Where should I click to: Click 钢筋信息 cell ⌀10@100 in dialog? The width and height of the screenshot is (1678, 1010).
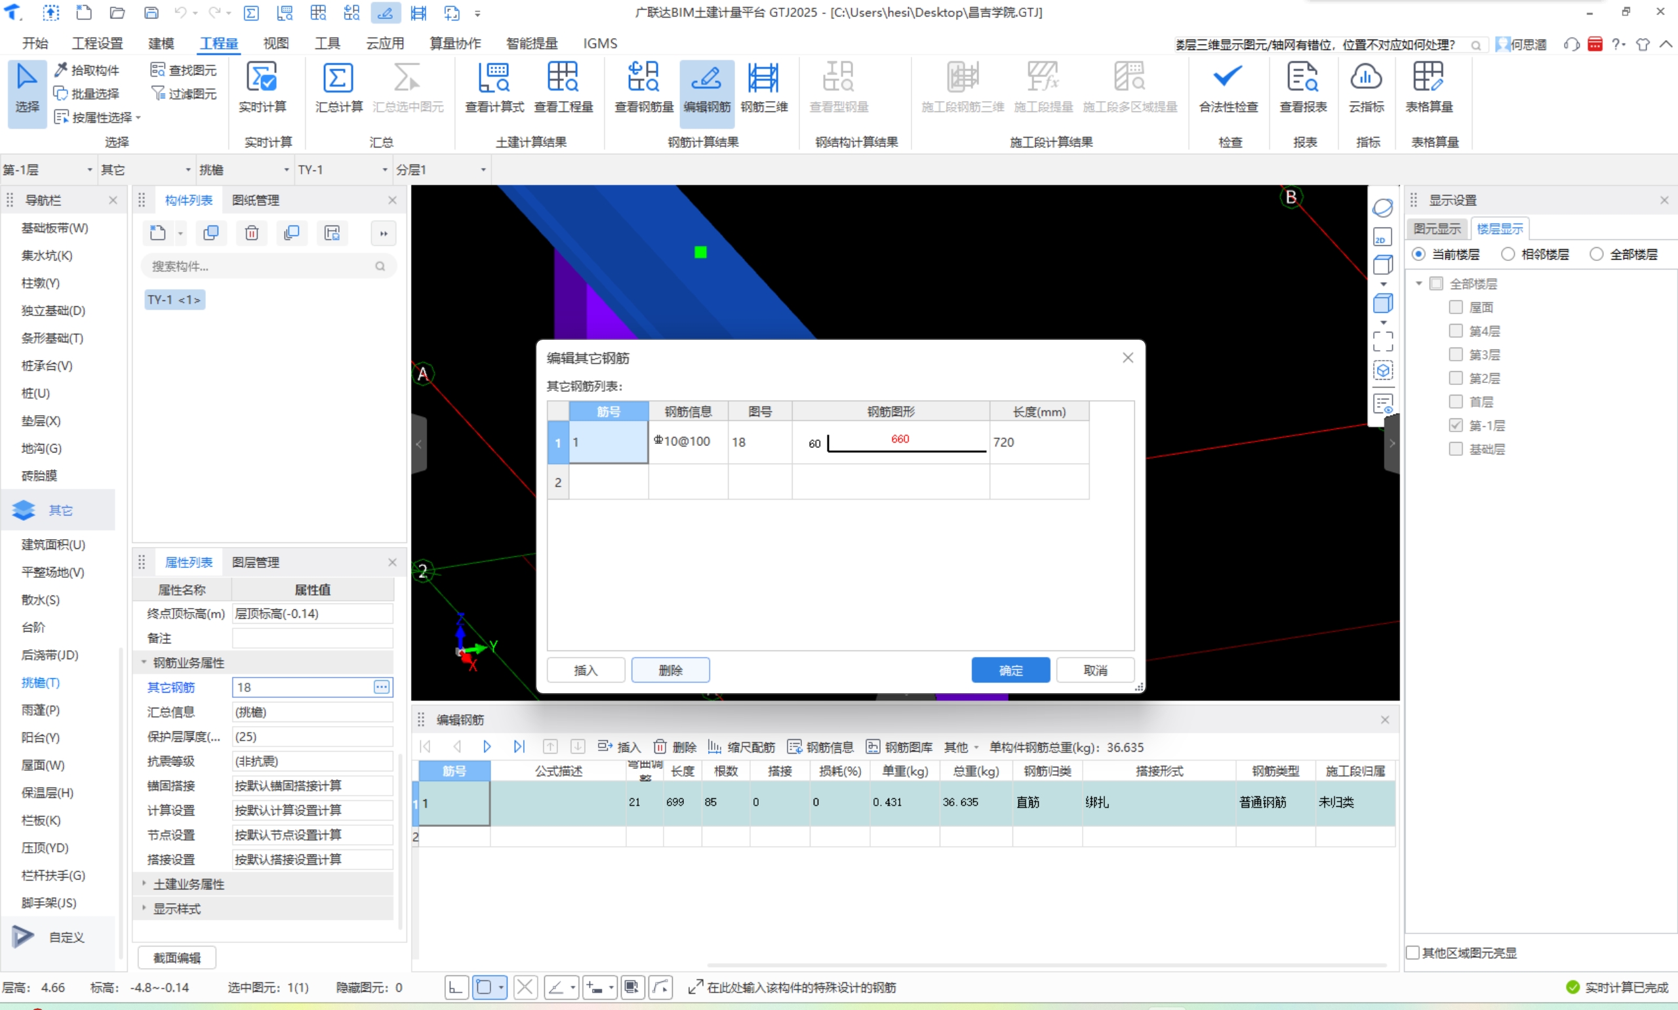(x=688, y=441)
